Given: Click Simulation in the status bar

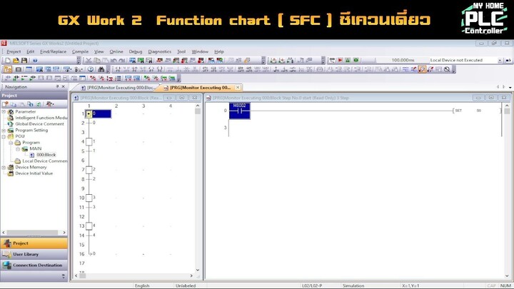Looking at the screenshot, I should point(353,285).
